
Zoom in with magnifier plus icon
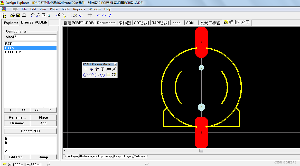tap(33, 15)
